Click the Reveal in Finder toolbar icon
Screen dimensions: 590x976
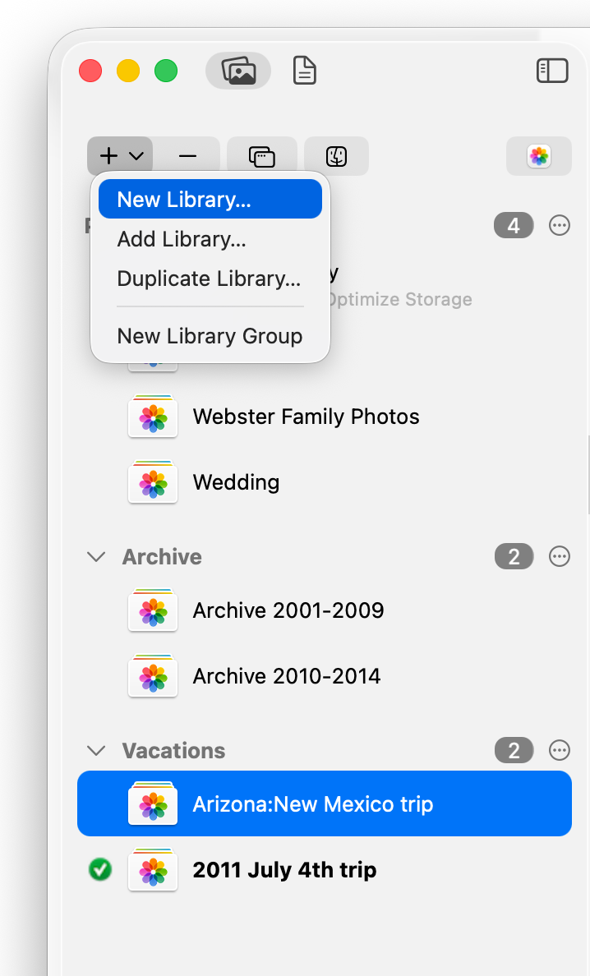[336, 155]
